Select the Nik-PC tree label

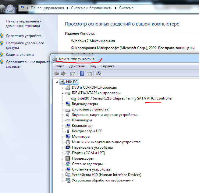72,82
